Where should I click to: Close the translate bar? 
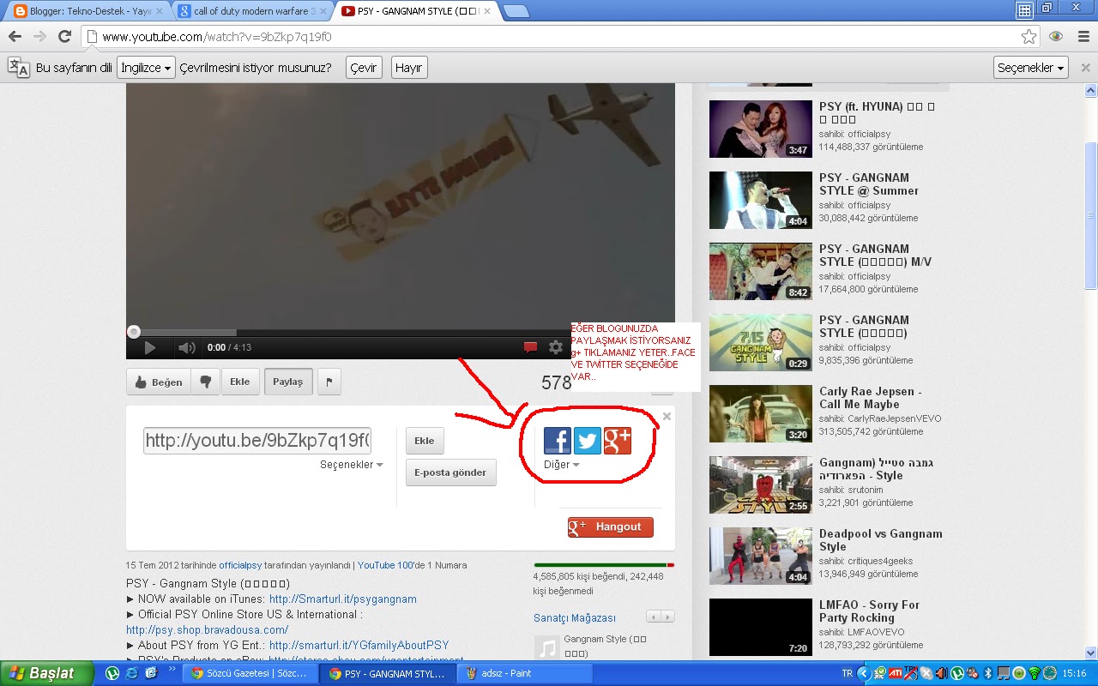tap(1085, 68)
